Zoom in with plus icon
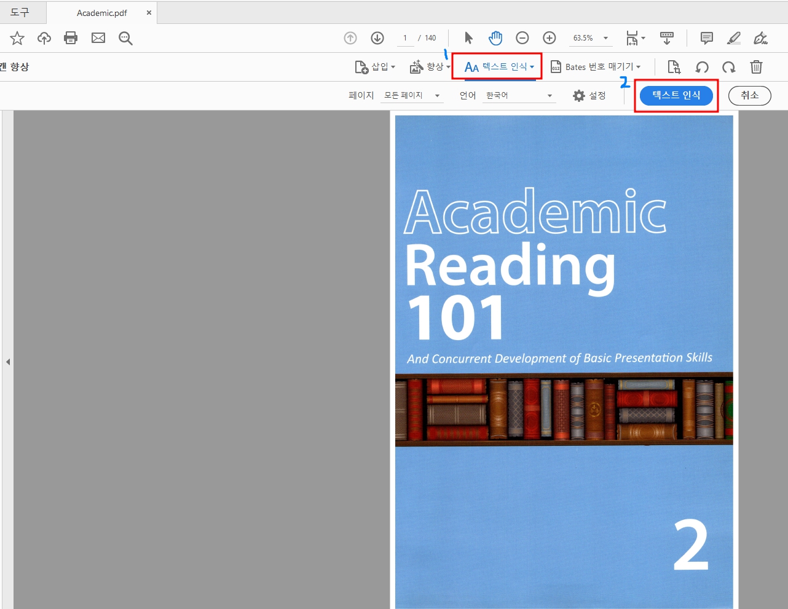The height and width of the screenshot is (609, 788). [550, 38]
